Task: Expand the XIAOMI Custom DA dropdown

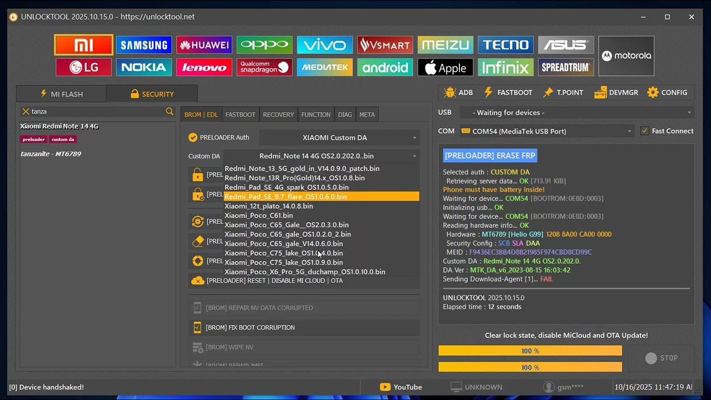Action: pyautogui.click(x=339, y=138)
